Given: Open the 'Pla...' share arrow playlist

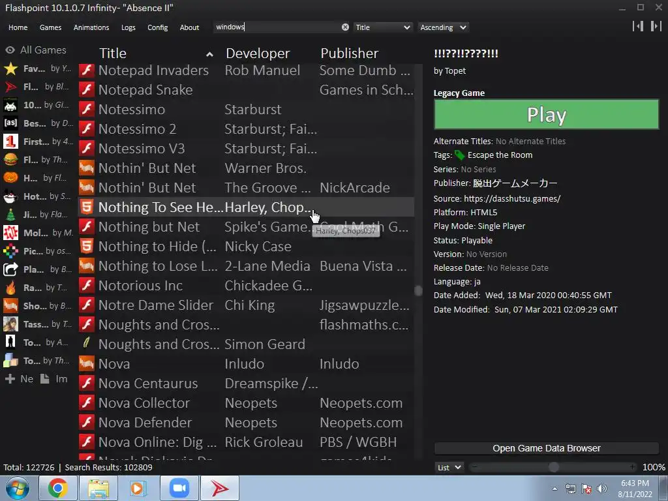Looking at the screenshot, I should [37, 269].
